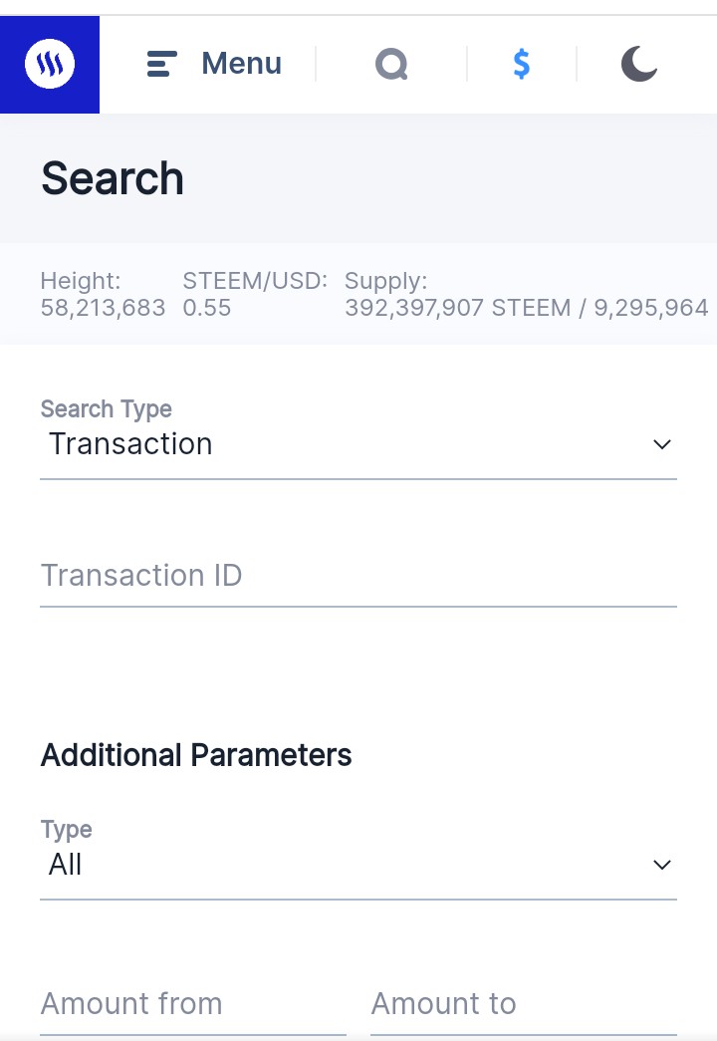Screen dimensions: 717x1041
Task: Open the hamburger menu icon
Action: pyautogui.click(x=161, y=65)
